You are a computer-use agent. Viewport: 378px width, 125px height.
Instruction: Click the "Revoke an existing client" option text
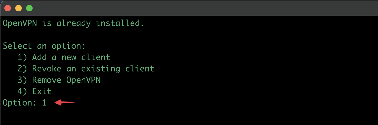pyautogui.click(x=93, y=69)
